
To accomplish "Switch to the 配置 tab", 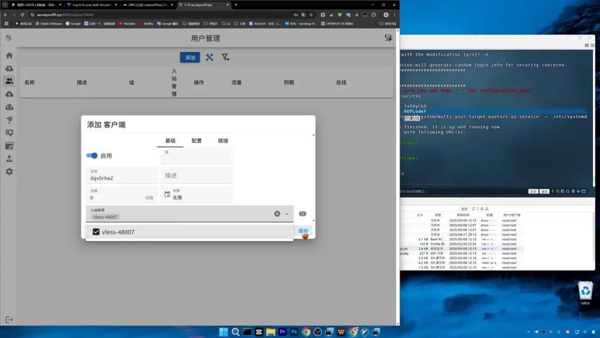I will coord(197,141).
